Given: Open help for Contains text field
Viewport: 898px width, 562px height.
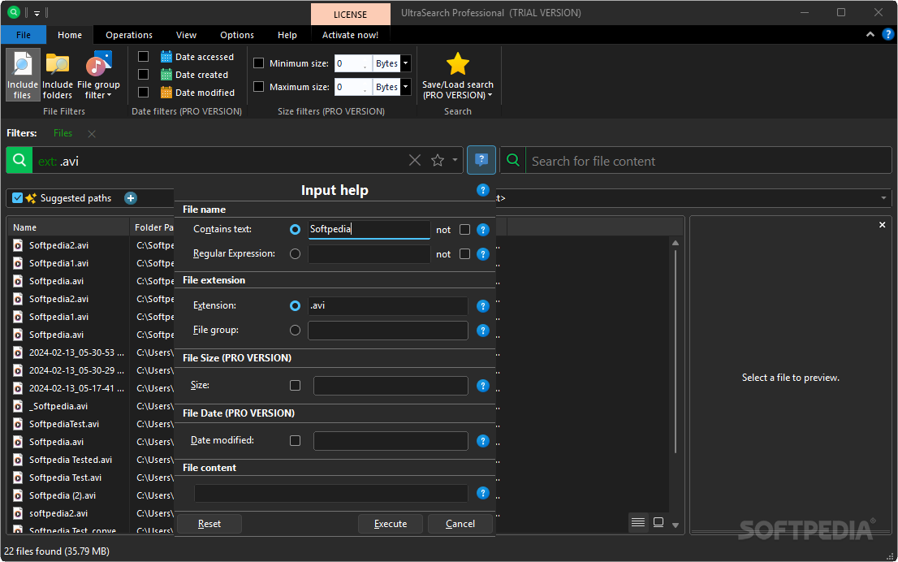Looking at the screenshot, I should (x=483, y=230).
